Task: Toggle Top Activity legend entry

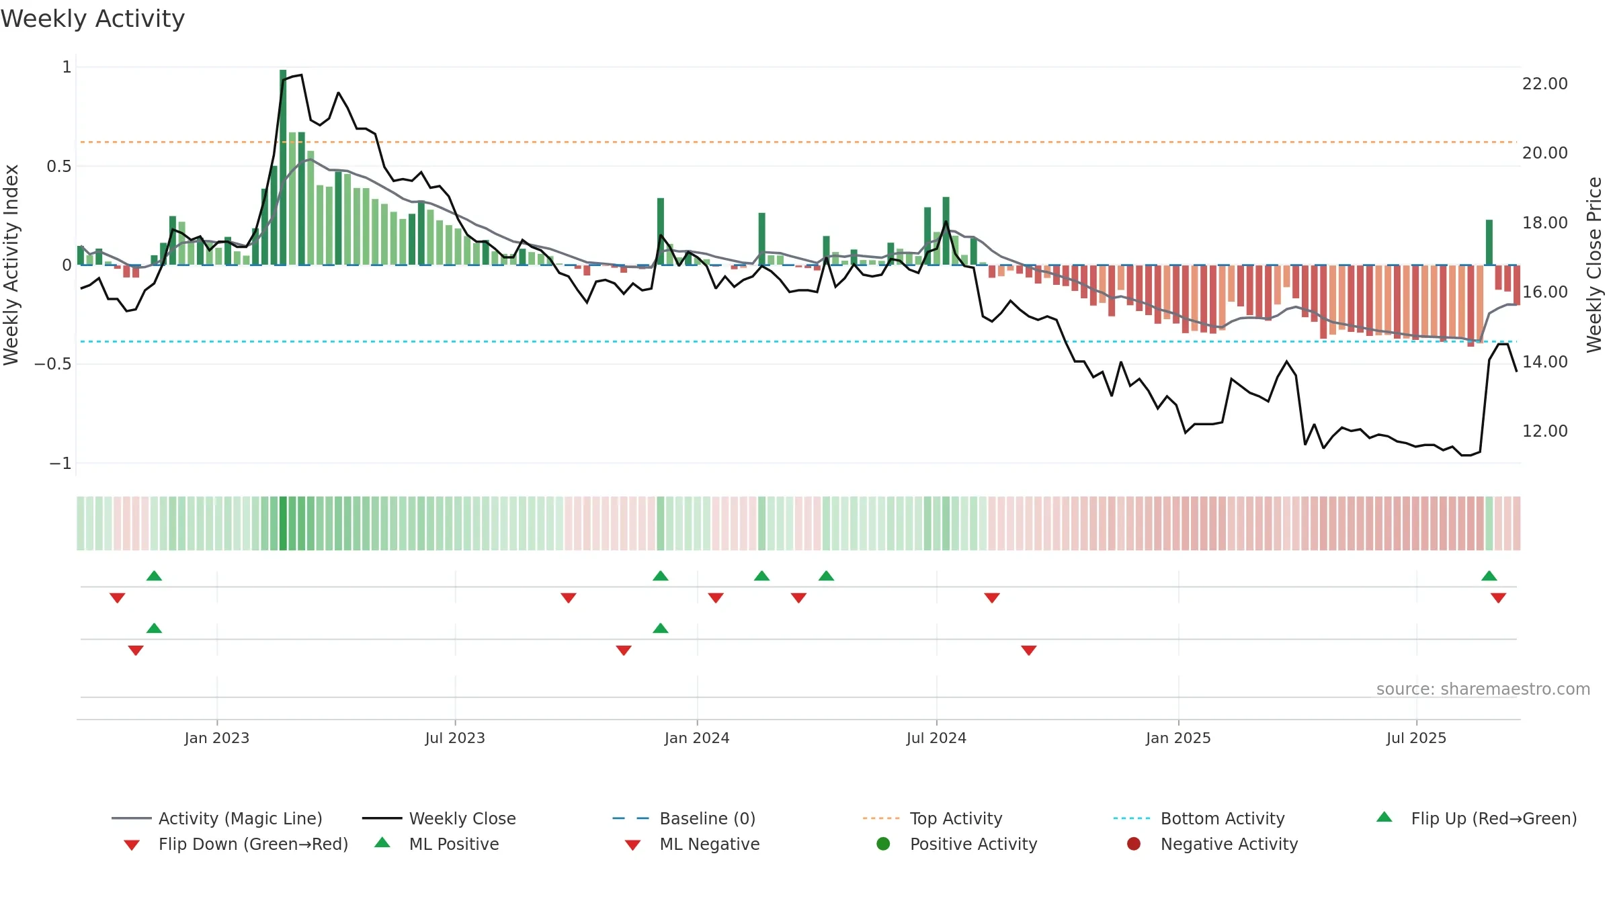Action: 932,818
